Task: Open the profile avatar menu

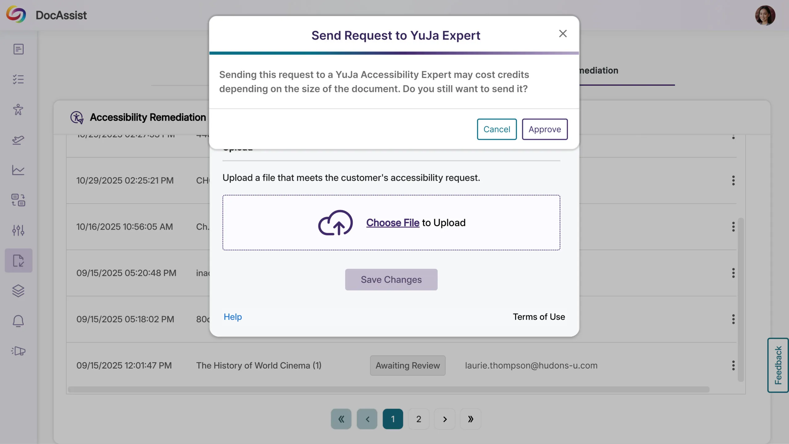Action: (766, 15)
